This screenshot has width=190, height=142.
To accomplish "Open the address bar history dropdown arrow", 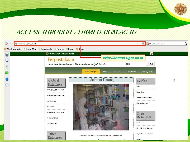I will pos(140,44).
